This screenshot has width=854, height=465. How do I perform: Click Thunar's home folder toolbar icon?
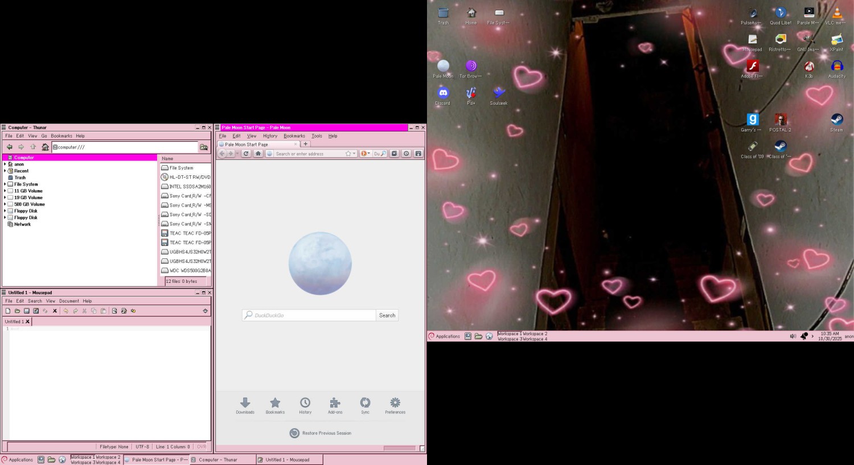tap(45, 147)
